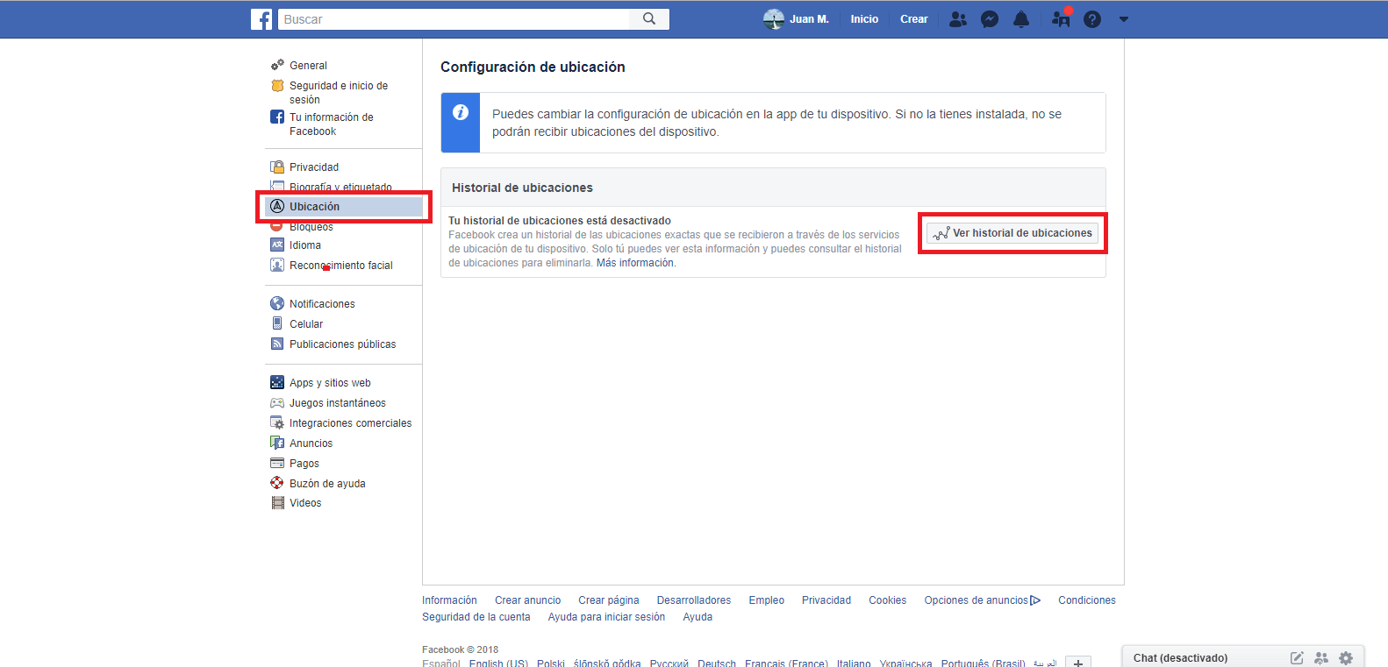The width and height of the screenshot is (1388, 667).
Task: Click Ver historial de ubicaciones button
Action: [x=1012, y=233]
